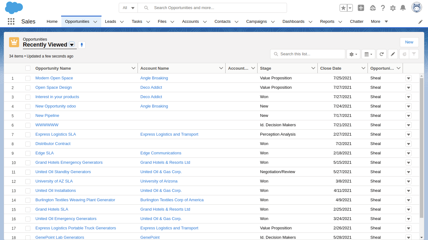The height and width of the screenshot is (240, 428).
Task: Click the Opportunities crown icon
Action: tap(14, 42)
